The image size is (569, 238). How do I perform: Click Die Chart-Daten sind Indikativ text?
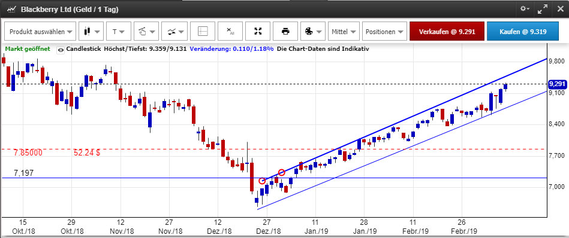pos(323,48)
